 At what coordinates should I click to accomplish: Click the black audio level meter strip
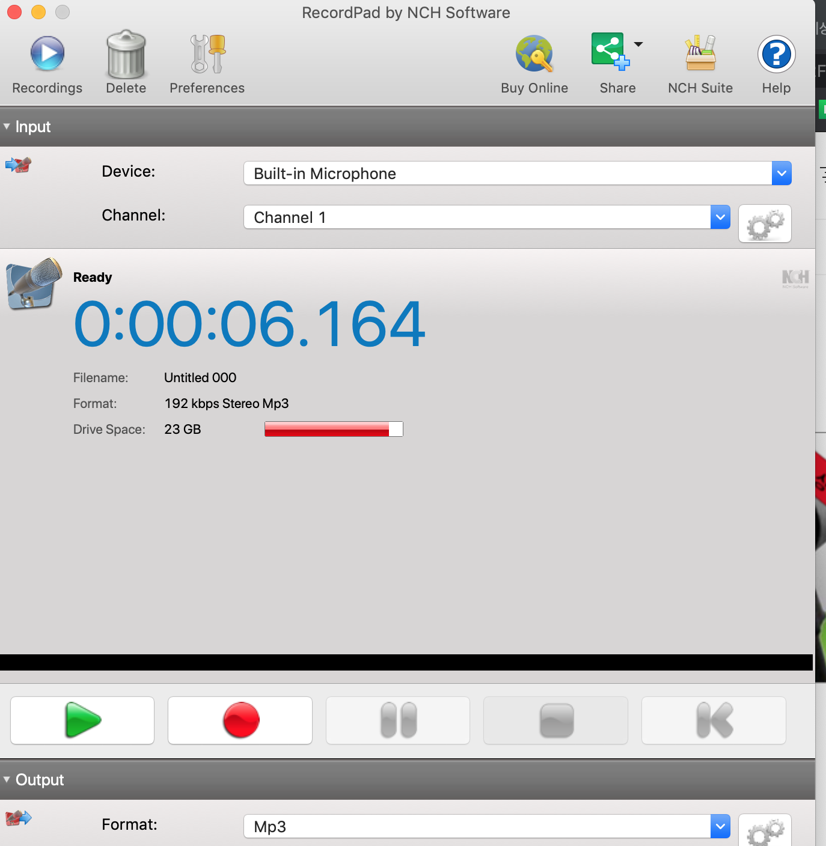[x=406, y=662]
